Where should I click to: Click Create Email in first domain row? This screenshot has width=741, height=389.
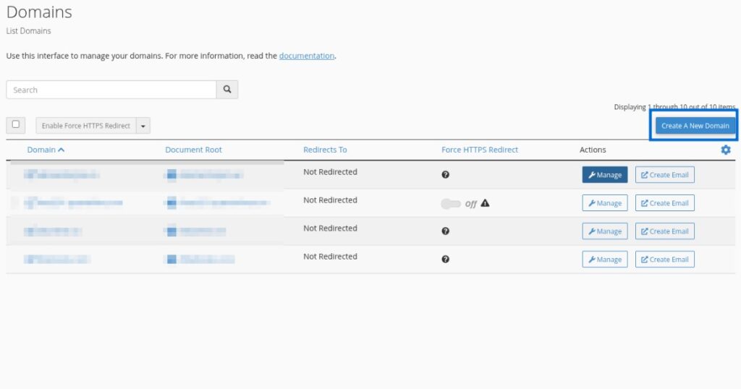664,175
